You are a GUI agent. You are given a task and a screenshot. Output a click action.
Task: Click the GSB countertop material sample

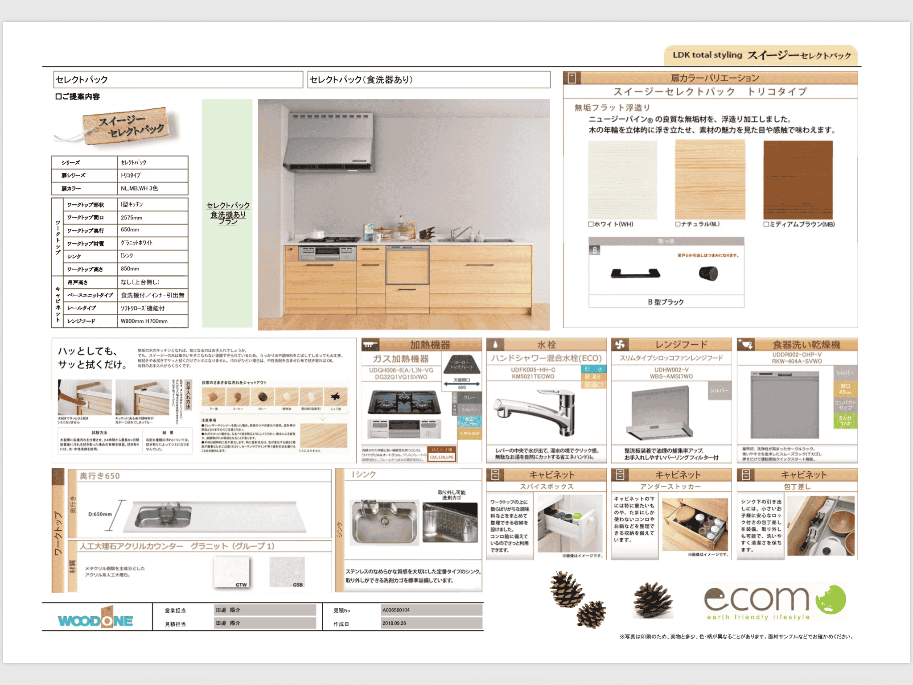point(287,572)
